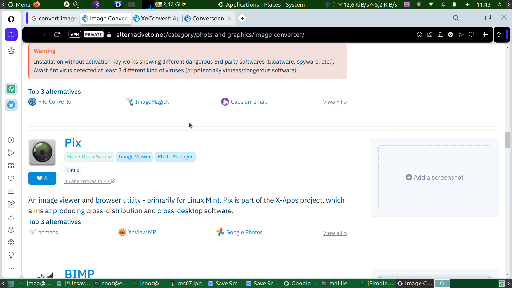Open the System menu in top panel
Viewport: 512px width, 288px height.
tap(295, 4)
